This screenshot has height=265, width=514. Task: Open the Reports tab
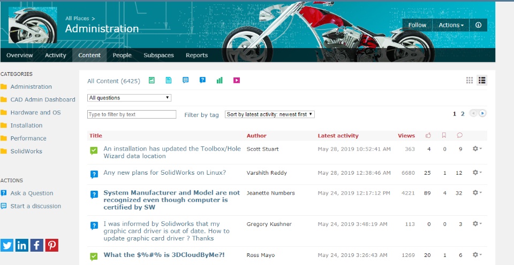click(196, 55)
